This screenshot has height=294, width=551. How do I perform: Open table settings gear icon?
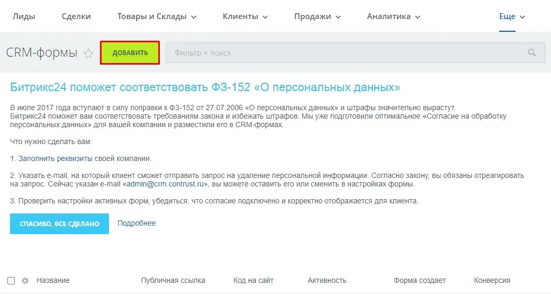tap(25, 281)
